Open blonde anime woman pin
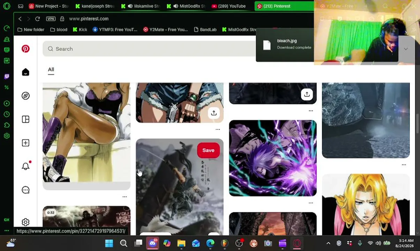This screenshot has height=251, width=420. pyautogui.click(x=366, y=205)
